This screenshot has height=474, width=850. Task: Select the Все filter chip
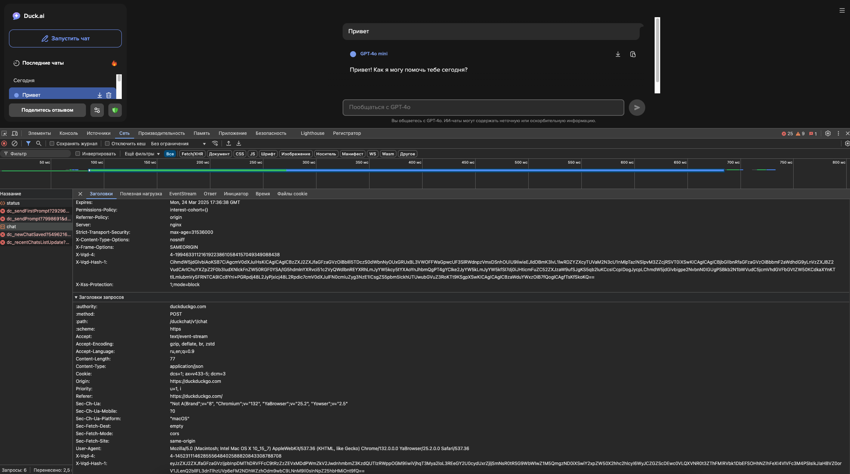170,154
